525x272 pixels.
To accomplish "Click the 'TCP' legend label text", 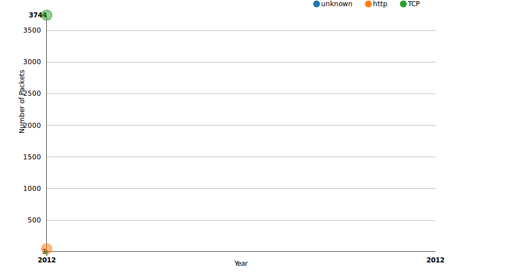I will tap(414, 4).
